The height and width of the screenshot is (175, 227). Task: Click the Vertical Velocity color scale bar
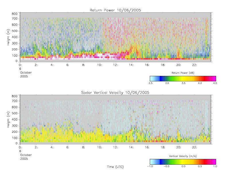[x=183, y=162]
